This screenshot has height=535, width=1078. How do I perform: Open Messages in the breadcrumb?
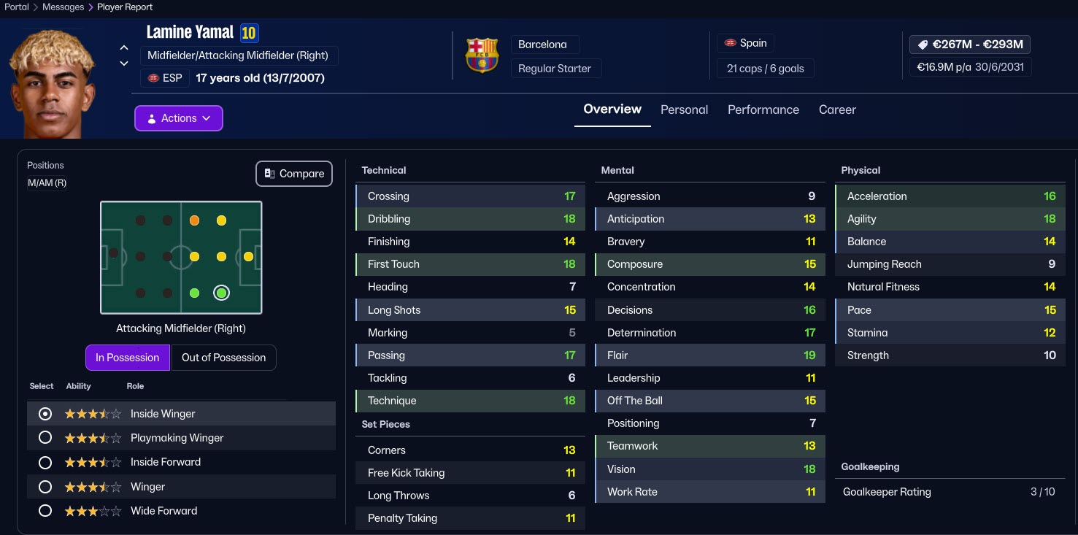click(x=63, y=7)
